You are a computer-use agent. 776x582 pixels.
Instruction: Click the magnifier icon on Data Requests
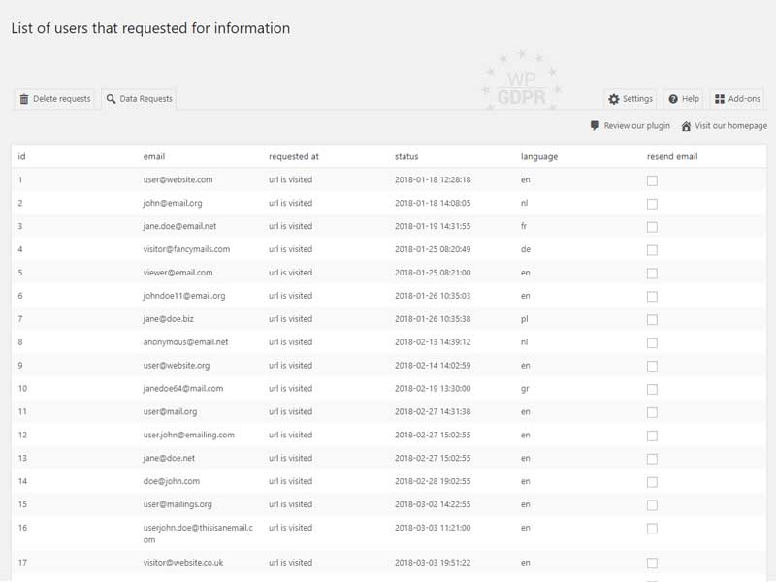click(x=112, y=99)
